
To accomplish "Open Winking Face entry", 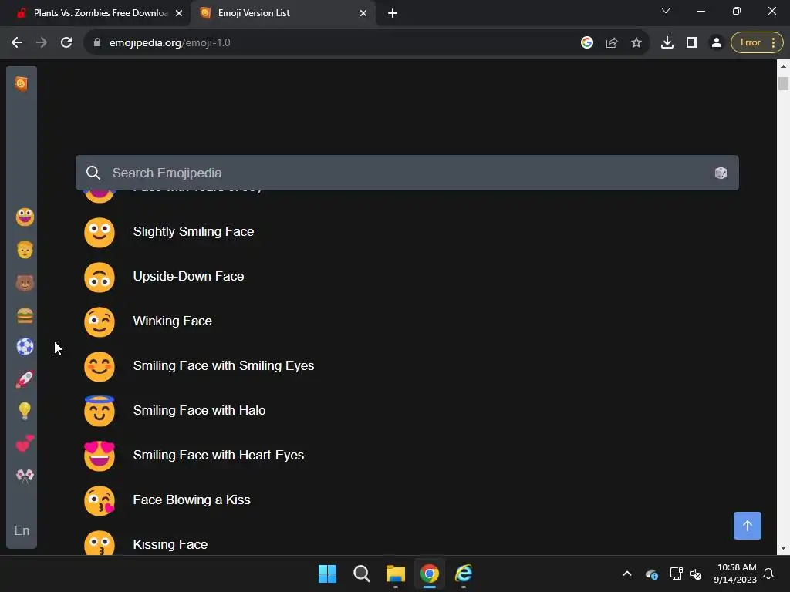I will point(172,321).
